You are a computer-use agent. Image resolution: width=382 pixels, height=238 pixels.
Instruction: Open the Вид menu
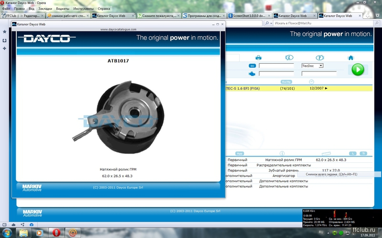point(32,9)
